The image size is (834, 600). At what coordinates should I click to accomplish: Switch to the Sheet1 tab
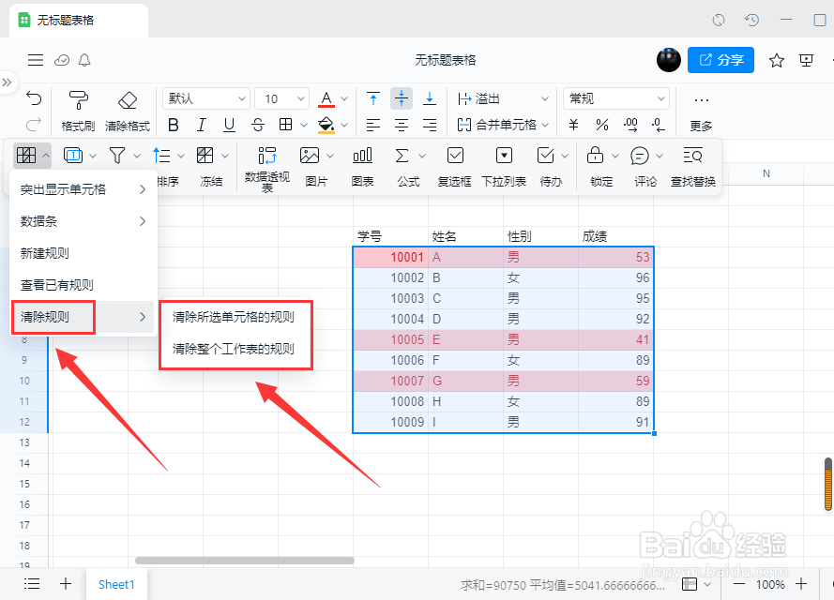(x=116, y=583)
